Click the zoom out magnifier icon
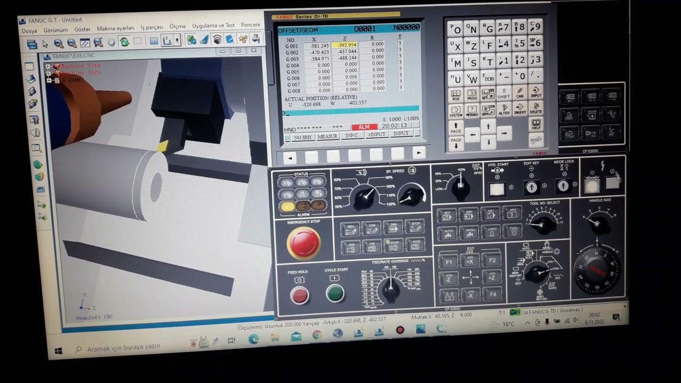This screenshot has width=681, height=383. tap(72, 44)
